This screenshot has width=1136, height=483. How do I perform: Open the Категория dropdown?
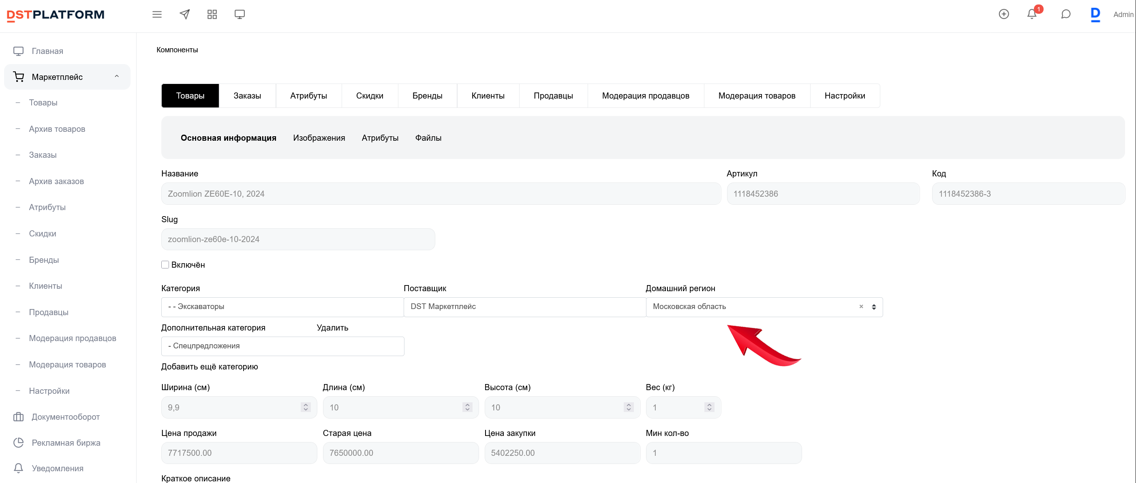click(x=282, y=307)
